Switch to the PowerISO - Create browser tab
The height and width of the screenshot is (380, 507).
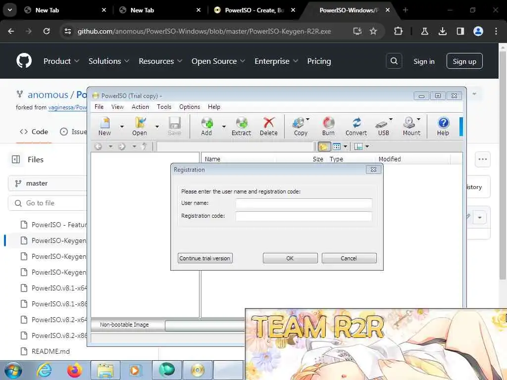coord(254,10)
